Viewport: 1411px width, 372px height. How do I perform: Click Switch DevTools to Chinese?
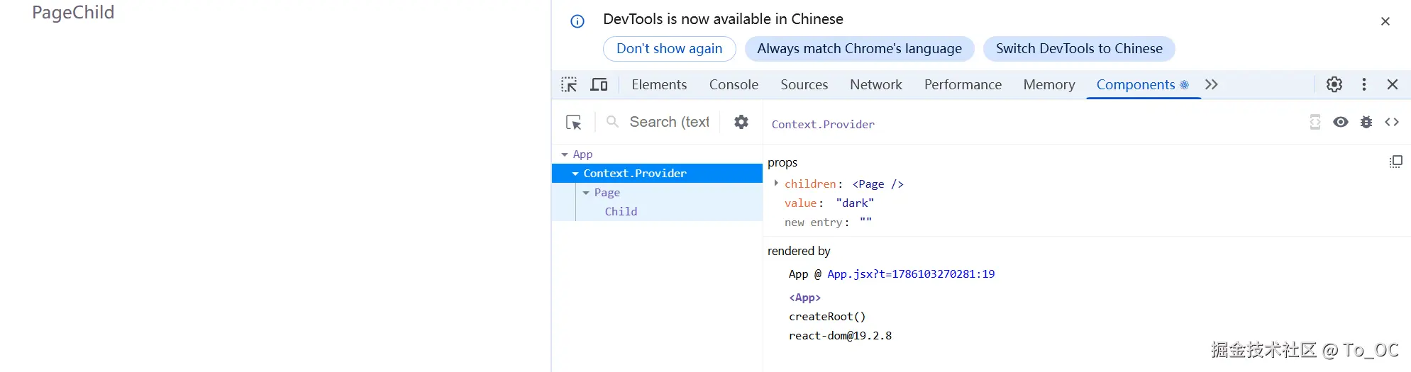[x=1079, y=49]
